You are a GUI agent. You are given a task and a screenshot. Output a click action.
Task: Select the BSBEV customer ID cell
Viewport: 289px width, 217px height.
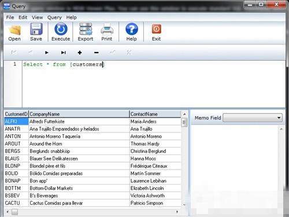tap(16, 196)
